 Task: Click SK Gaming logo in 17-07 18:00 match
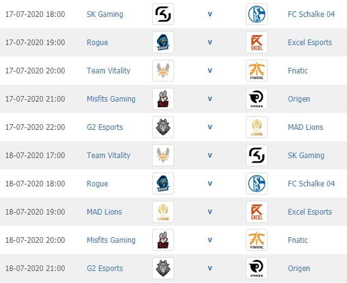[x=163, y=14]
